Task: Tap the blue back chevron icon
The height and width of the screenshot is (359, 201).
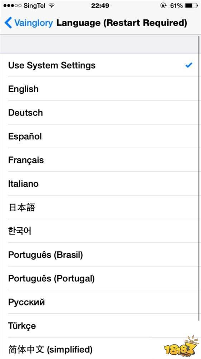Action: tap(8, 23)
